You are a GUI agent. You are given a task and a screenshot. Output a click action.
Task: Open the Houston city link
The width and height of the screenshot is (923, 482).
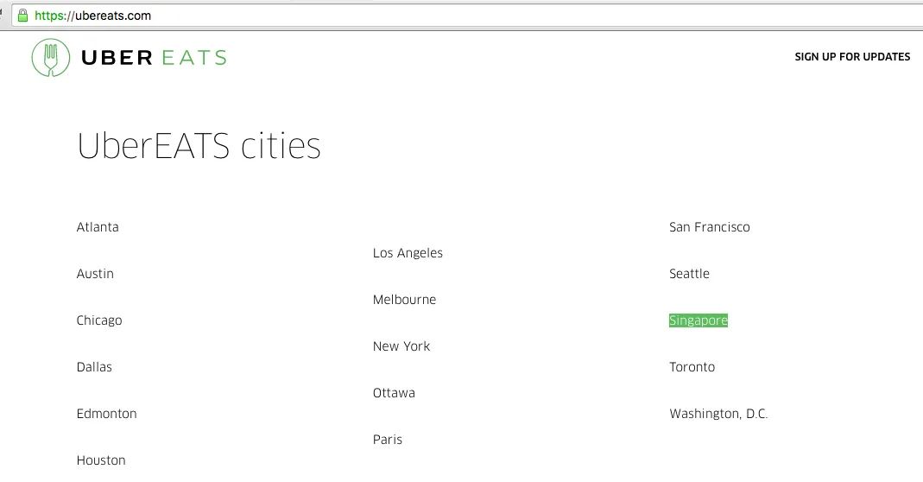point(101,460)
